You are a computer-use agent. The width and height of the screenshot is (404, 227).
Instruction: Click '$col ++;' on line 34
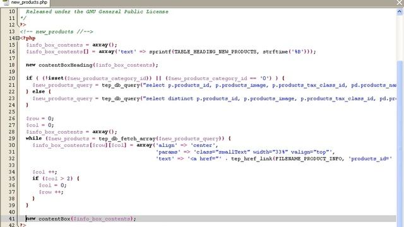(x=45, y=172)
